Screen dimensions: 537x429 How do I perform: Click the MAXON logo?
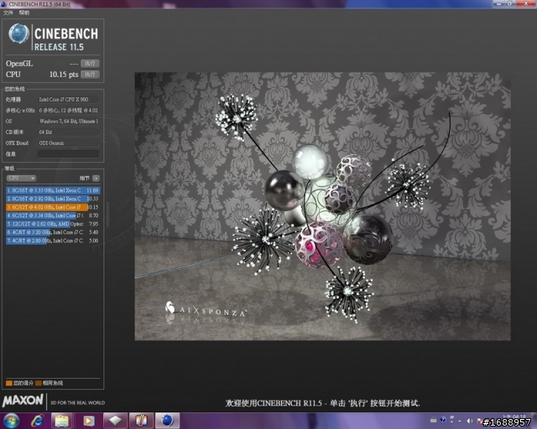click(23, 401)
